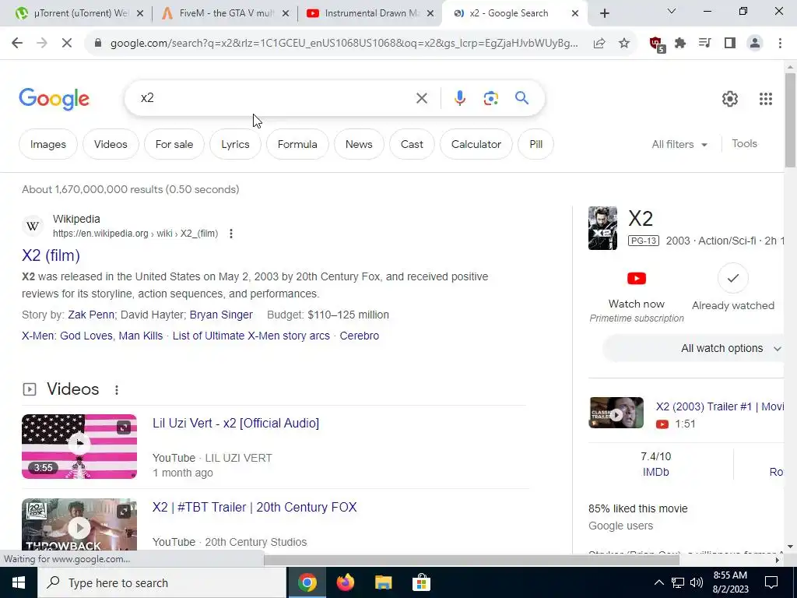Screen dimensions: 797x598
Task: Click the page vertical scrollbar
Action: click(791, 119)
